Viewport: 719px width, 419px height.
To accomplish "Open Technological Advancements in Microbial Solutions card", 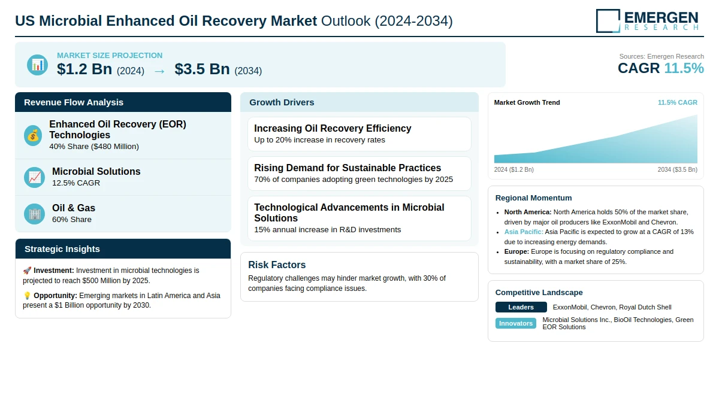I will point(359,218).
